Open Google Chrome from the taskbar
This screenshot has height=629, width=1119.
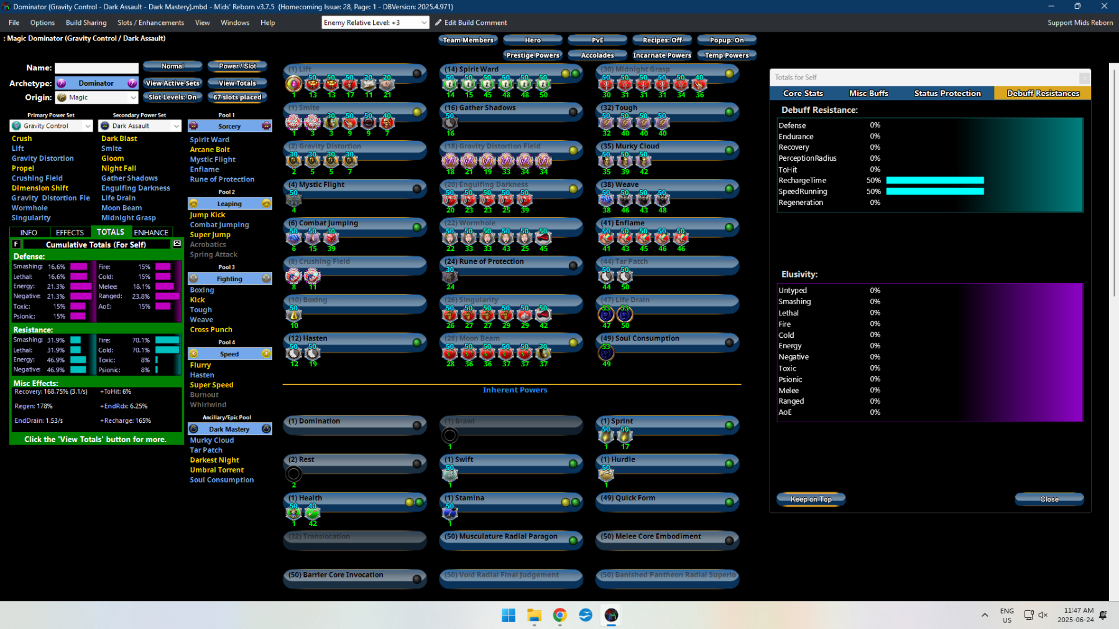(x=559, y=615)
